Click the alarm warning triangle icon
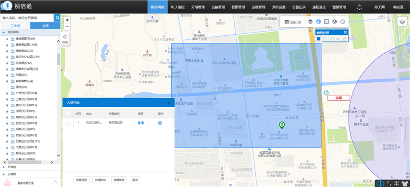Viewport: 410px width, 187px height. pos(7,182)
